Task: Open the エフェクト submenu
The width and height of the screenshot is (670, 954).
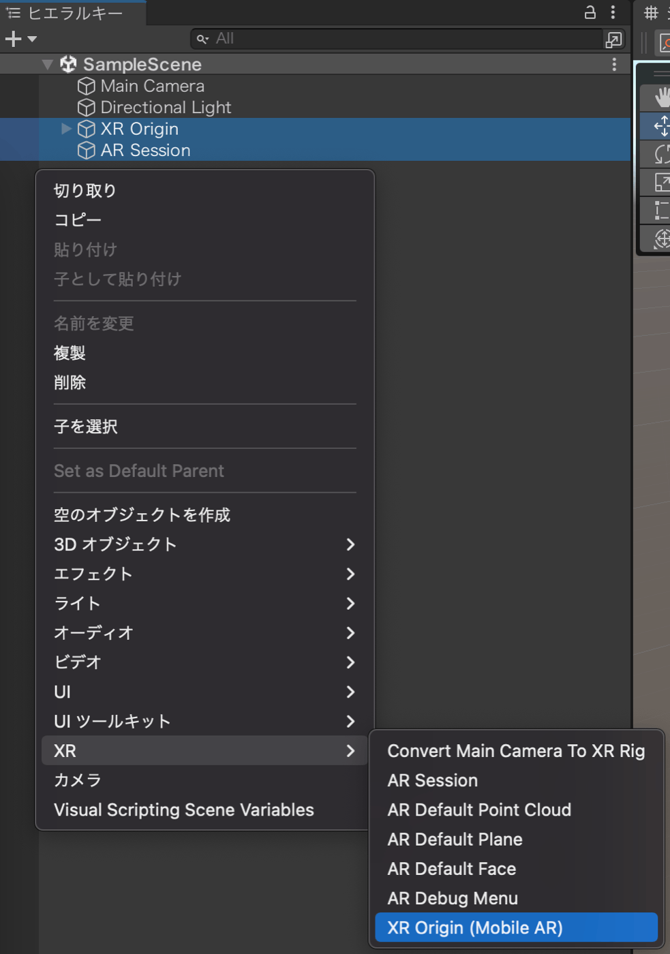Action: pos(204,574)
